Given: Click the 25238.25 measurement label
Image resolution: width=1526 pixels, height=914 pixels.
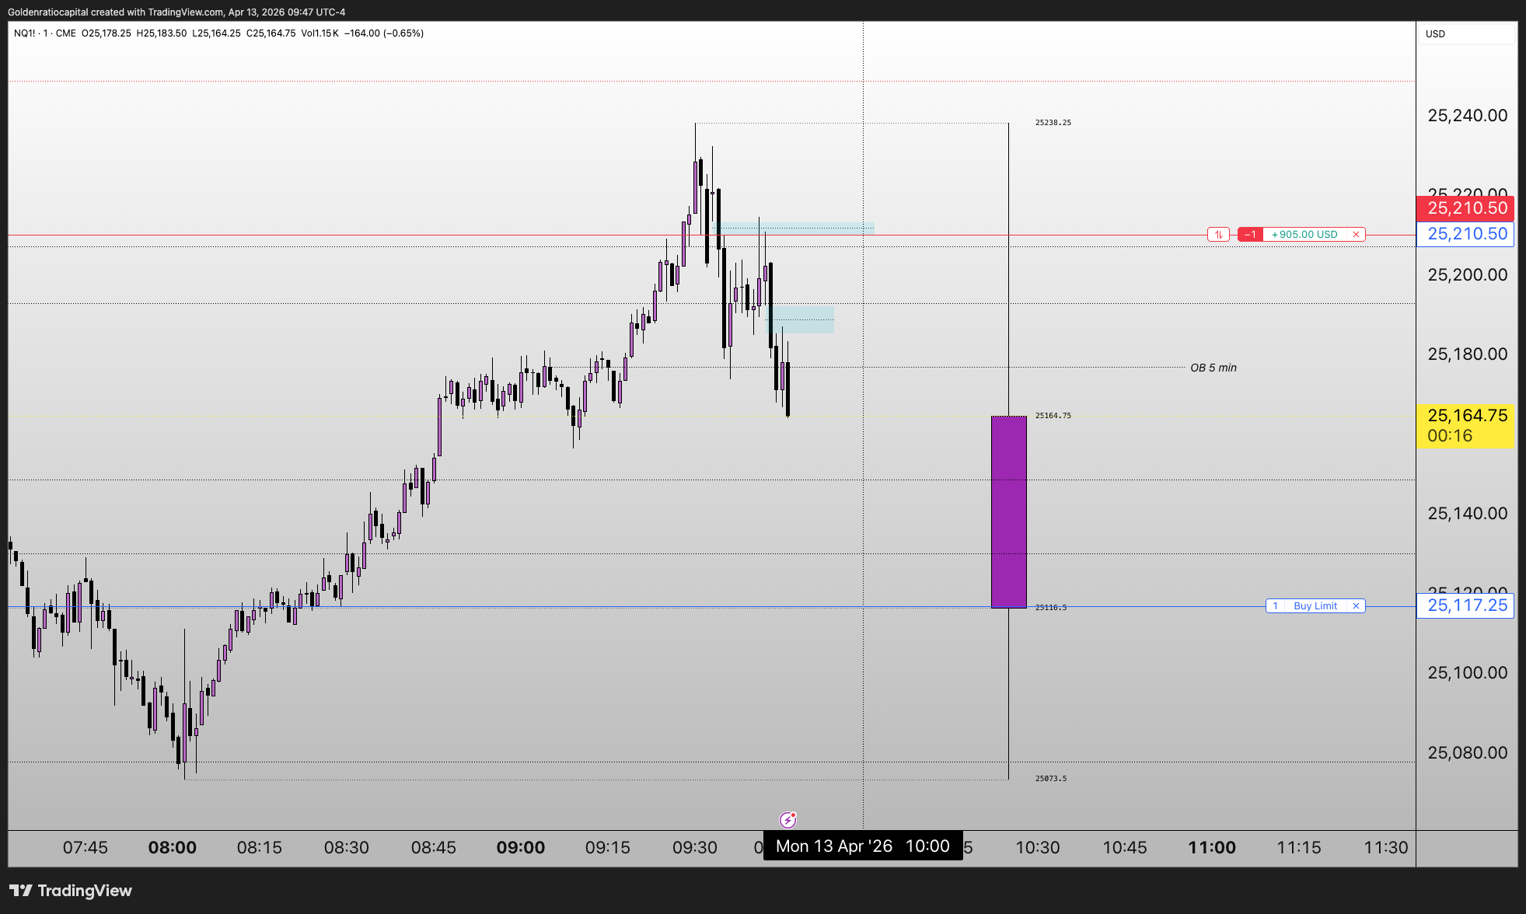Looking at the screenshot, I should point(1053,123).
